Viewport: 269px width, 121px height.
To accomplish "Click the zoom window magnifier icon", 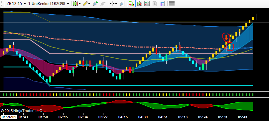I will click(122, 4).
